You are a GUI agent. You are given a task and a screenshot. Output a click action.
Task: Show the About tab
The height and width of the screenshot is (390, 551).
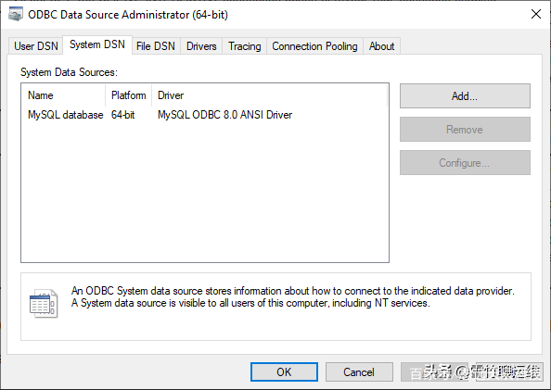(x=381, y=46)
